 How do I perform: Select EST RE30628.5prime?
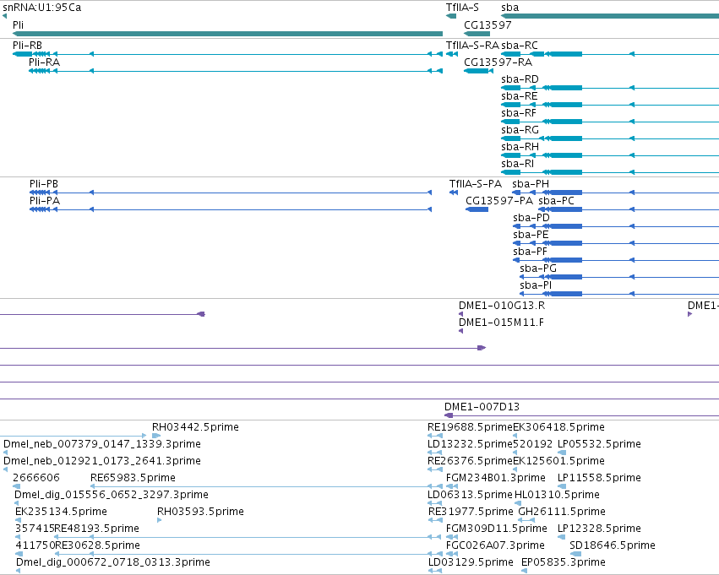pyautogui.click(x=248, y=554)
